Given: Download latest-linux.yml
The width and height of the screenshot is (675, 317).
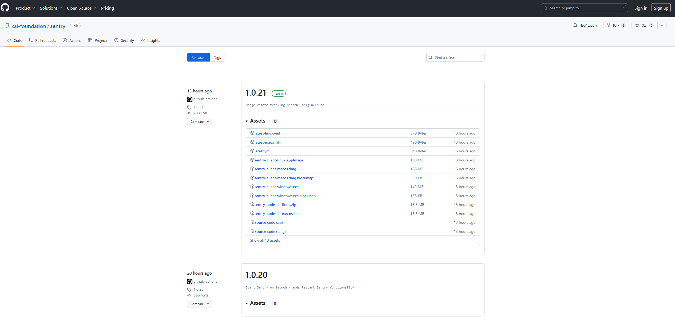Looking at the screenshot, I should click(x=267, y=133).
